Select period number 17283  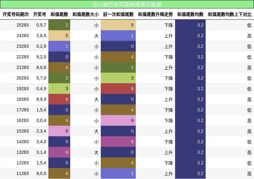[x=22, y=110]
